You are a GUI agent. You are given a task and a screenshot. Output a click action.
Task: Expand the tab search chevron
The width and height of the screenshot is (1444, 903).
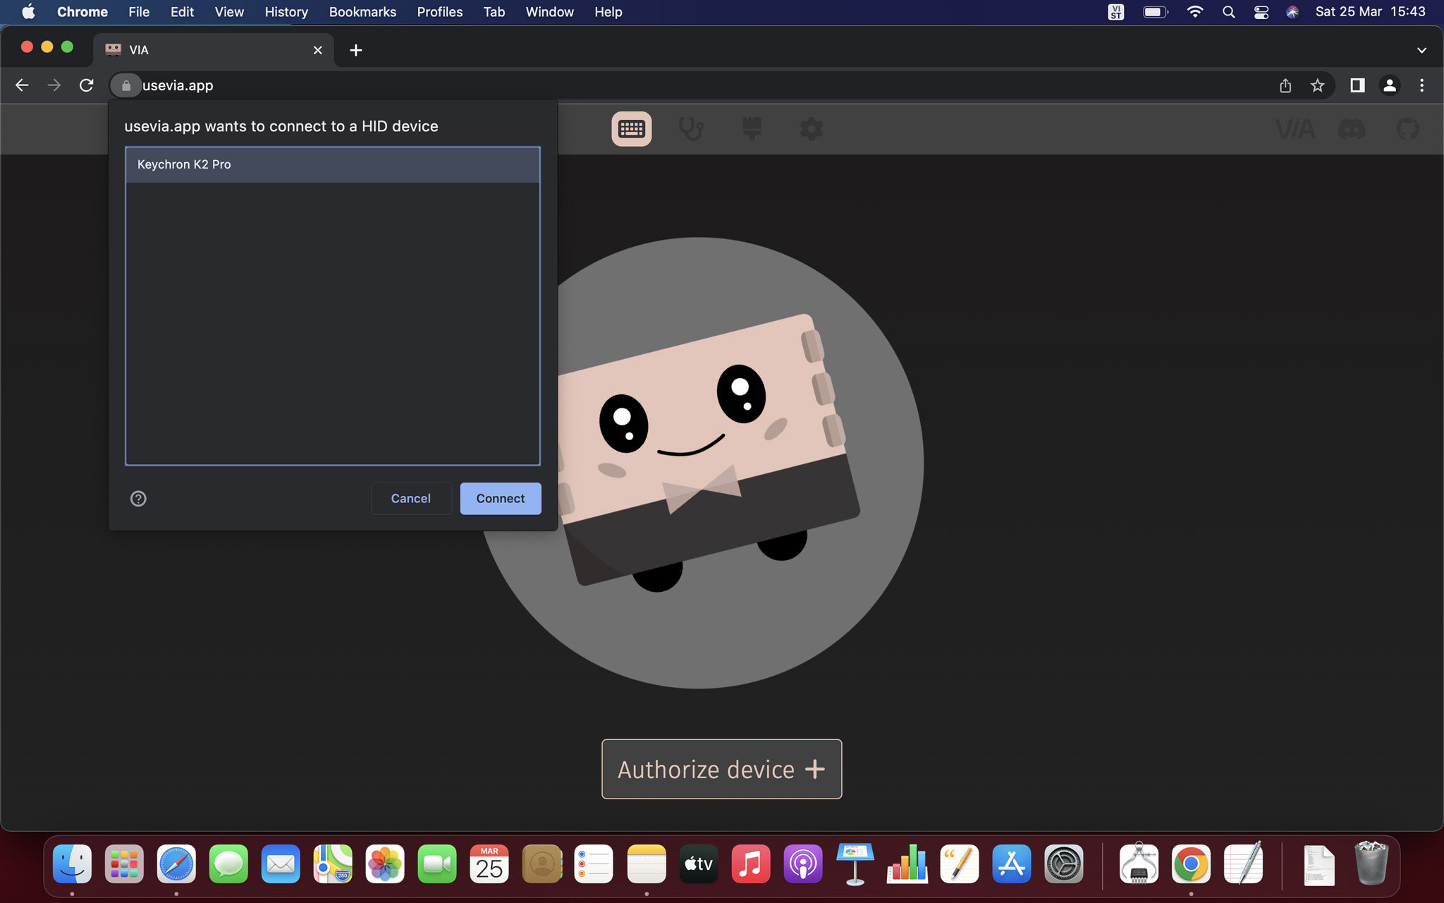(1421, 50)
